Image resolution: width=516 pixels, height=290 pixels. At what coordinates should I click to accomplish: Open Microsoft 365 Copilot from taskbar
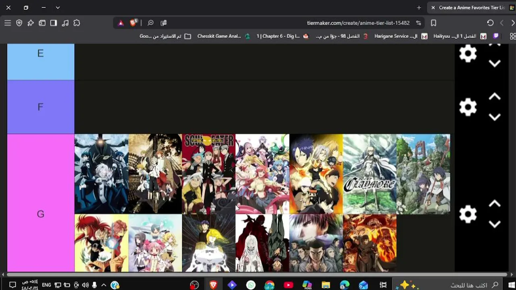click(x=307, y=285)
